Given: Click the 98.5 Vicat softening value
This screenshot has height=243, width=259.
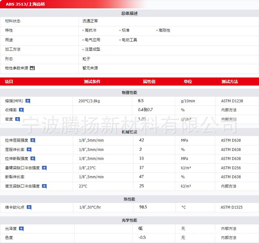Looking at the screenshot, I should [x=143, y=207].
